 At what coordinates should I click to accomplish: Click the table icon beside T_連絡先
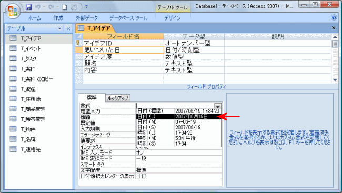click(13, 149)
